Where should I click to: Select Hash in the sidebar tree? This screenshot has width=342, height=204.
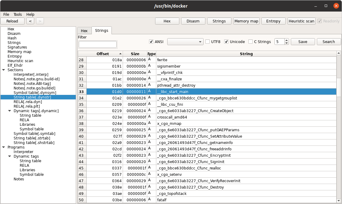pyautogui.click(x=12, y=38)
